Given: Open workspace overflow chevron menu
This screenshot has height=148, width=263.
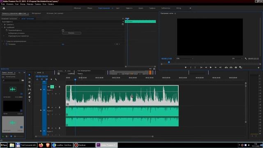Looking at the screenshot, I should (190, 8).
